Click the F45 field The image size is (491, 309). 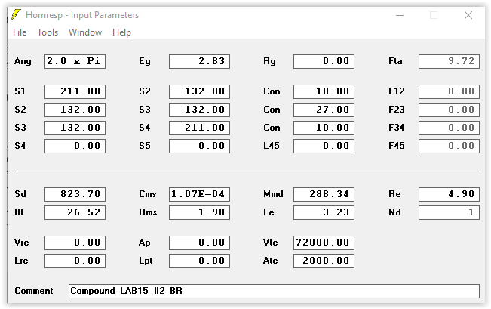pos(449,146)
